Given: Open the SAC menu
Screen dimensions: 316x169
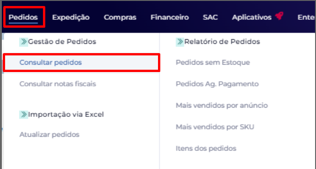Looking at the screenshot, I should tap(210, 18).
